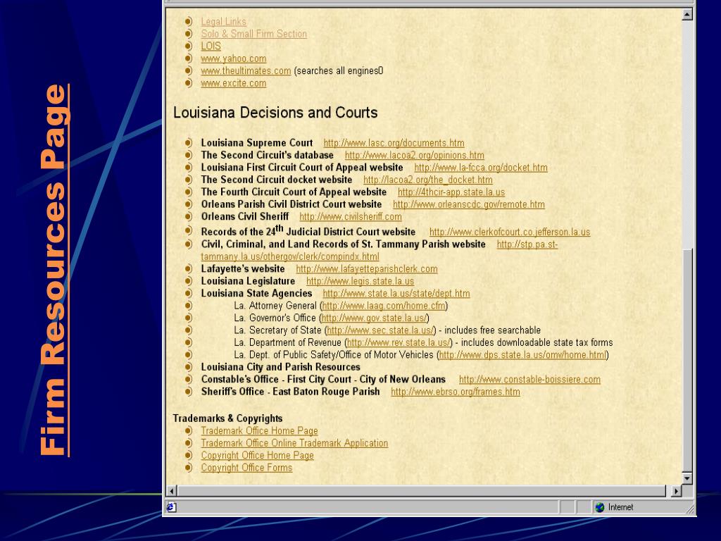Click the Internet zone globe icon
This screenshot has height=541, width=721.
coord(600,507)
